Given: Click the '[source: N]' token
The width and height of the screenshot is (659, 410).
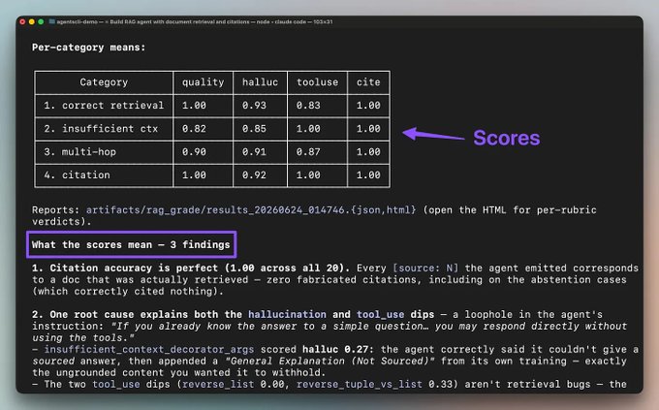Looking at the screenshot, I should 425,268.
